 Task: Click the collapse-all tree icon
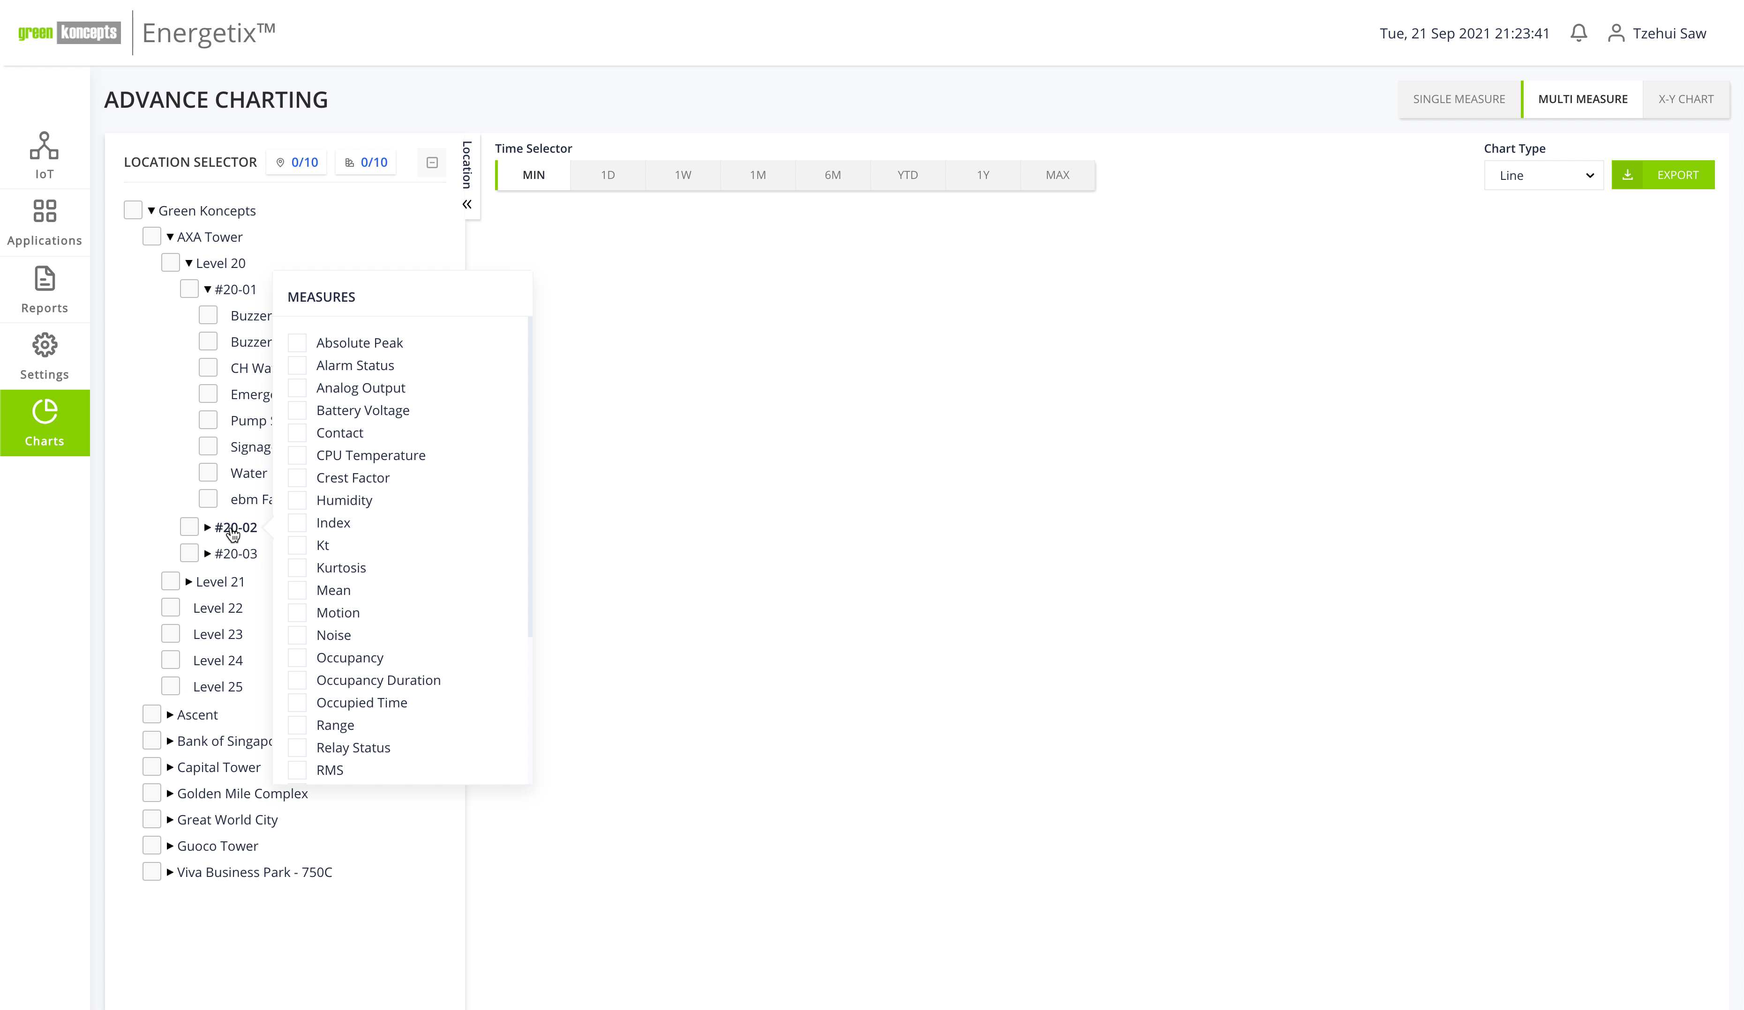[432, 163]
